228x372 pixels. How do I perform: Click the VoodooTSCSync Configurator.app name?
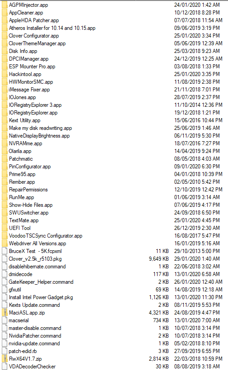click(46, 236)
